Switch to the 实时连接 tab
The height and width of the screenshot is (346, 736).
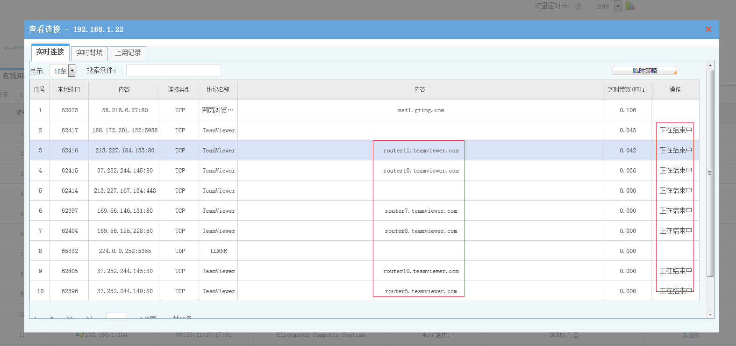click(x=50, y=52)
